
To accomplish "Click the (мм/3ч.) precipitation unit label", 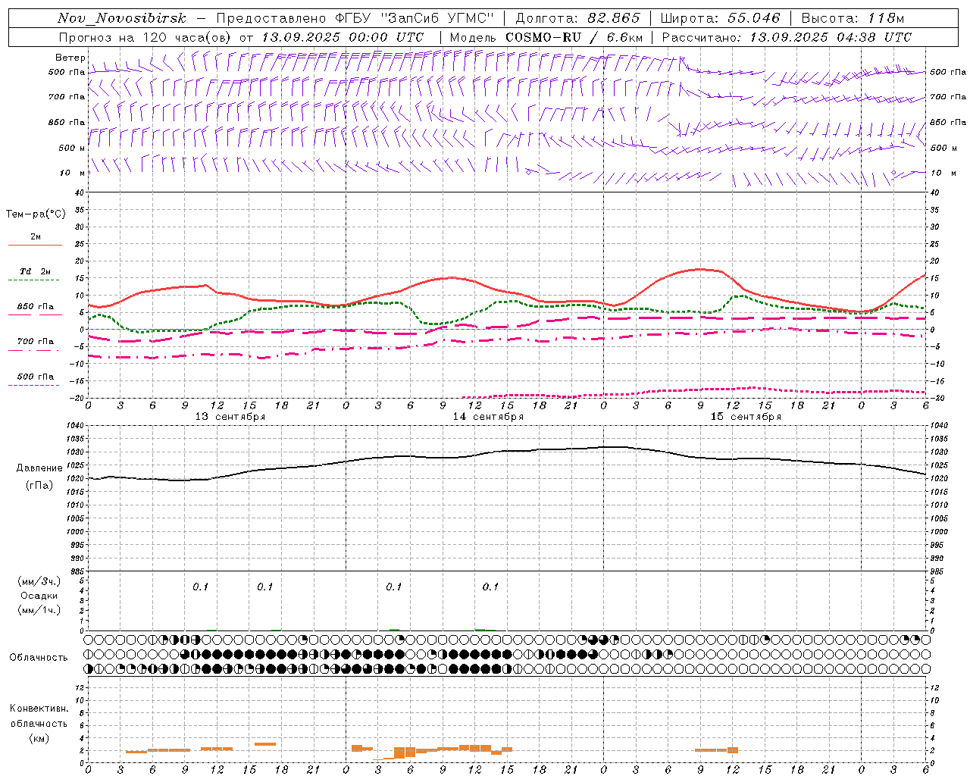I will click(x=39, y=581).
